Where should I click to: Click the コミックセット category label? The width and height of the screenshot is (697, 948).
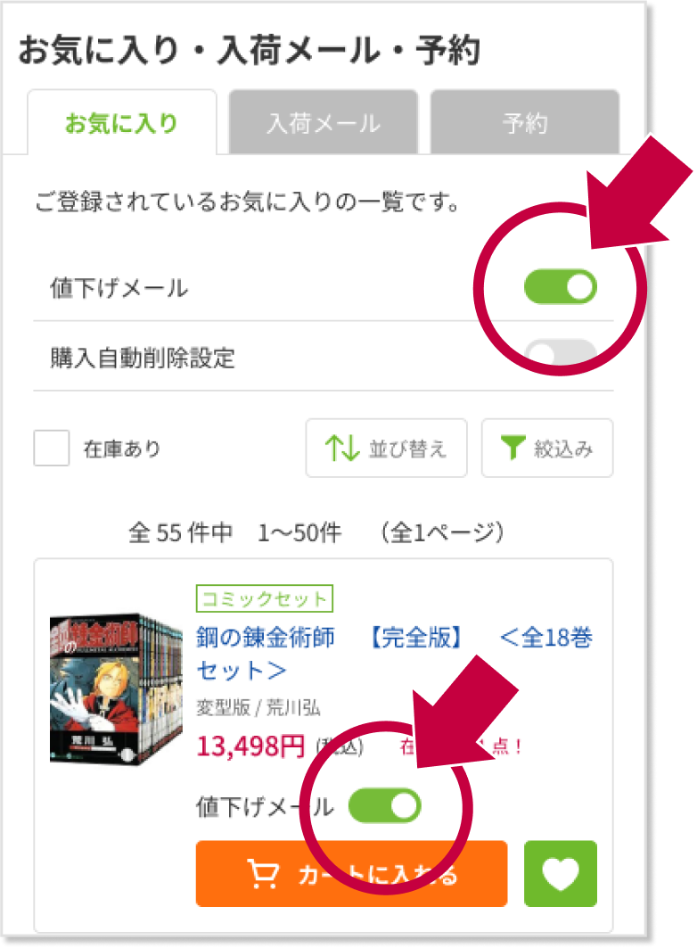265,598
